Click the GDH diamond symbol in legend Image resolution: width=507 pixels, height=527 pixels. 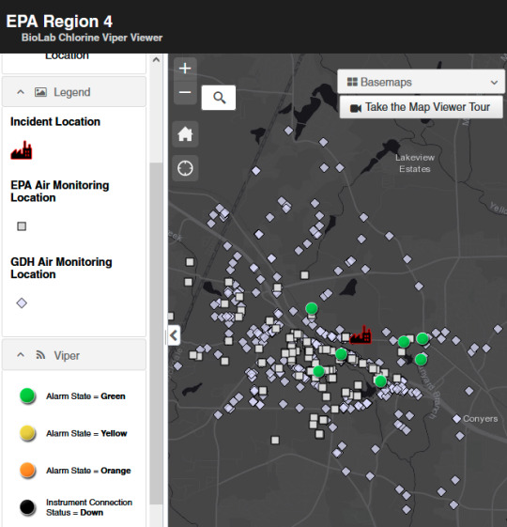click(x=22, y=302)
